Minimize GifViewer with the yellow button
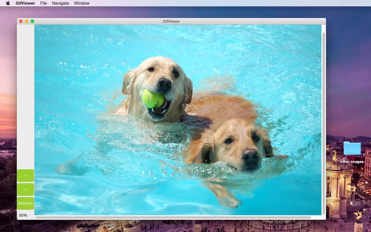The height and width of the screenshot is (232, 371). [27, 21]
